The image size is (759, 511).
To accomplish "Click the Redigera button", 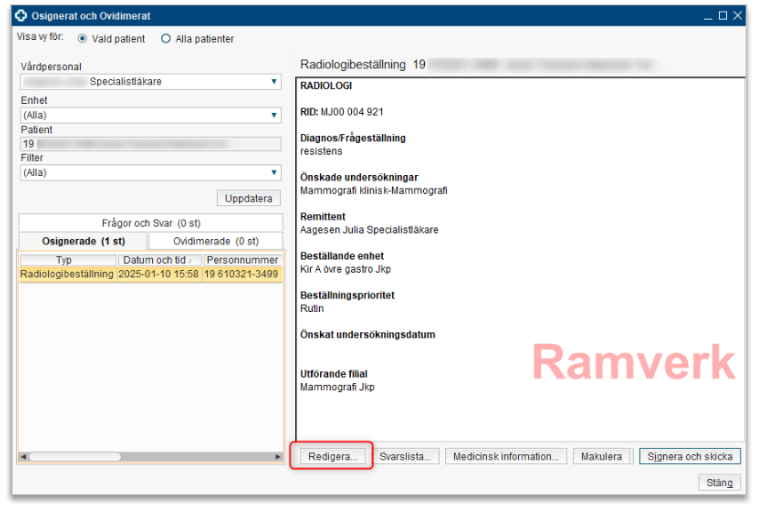I will pos(332,457).
